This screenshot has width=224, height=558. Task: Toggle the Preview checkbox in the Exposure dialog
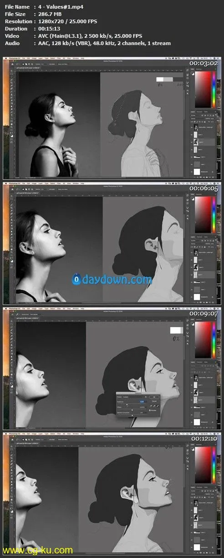tap(150, 411)
